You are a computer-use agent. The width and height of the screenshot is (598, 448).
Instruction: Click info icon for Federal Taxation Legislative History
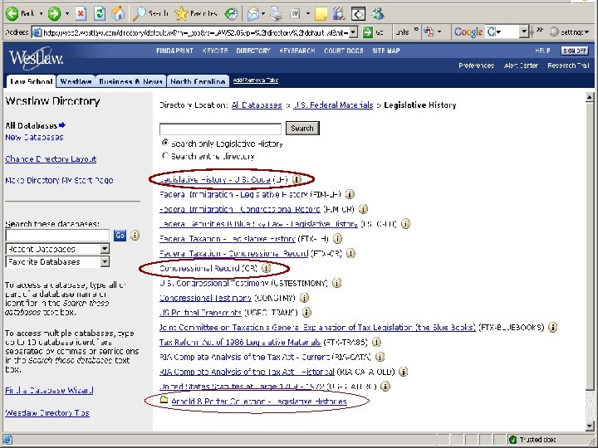pyautogui.click(x=337, y=239)
